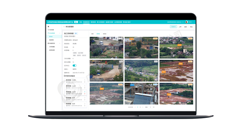The width and height of the screenshot is (242, 130).
Task: Click the back arrow beside 样本库管理
Action: point(63,27)
